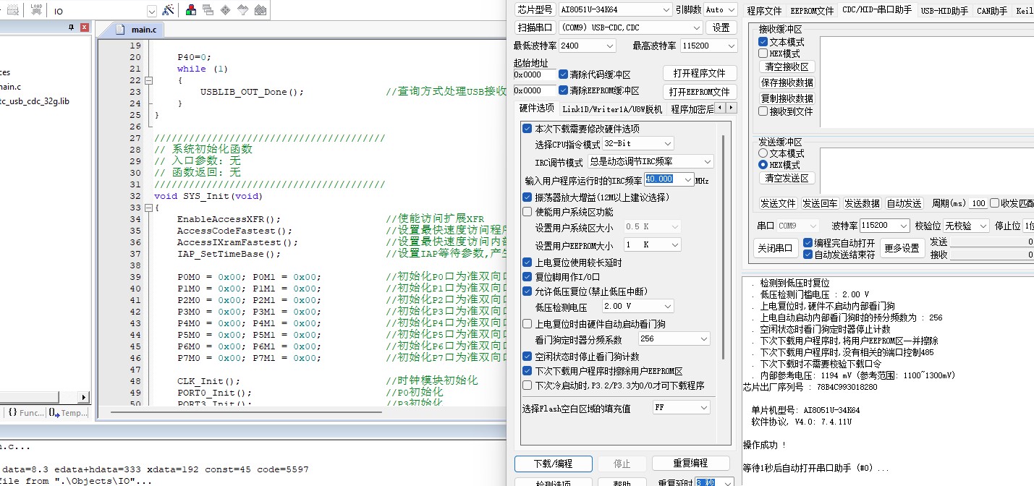1034x486 pixels.
Task: Expand the AI8051U-34K64 chip model dropdown
Action: (666, 9)
